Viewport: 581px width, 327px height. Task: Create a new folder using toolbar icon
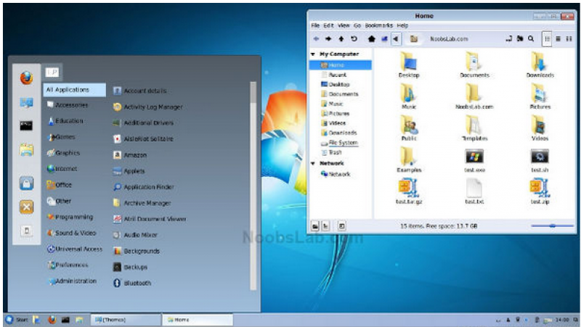[520, 38]
